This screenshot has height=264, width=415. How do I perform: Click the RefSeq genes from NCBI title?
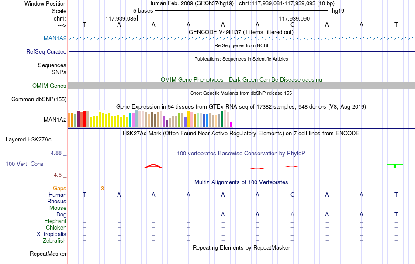tap(242, 45)
